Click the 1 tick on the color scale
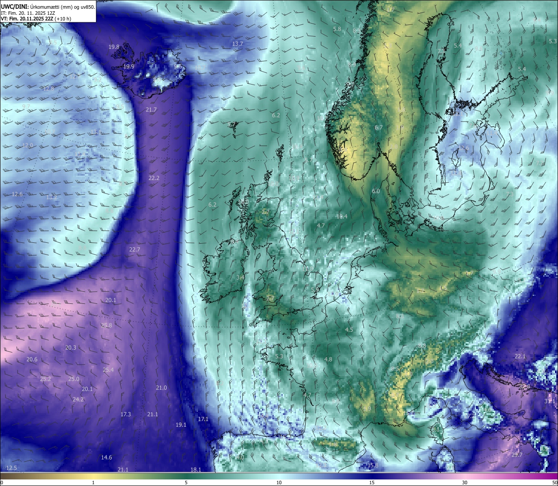Viewport: 558px width, 486px height. point(93,483)
